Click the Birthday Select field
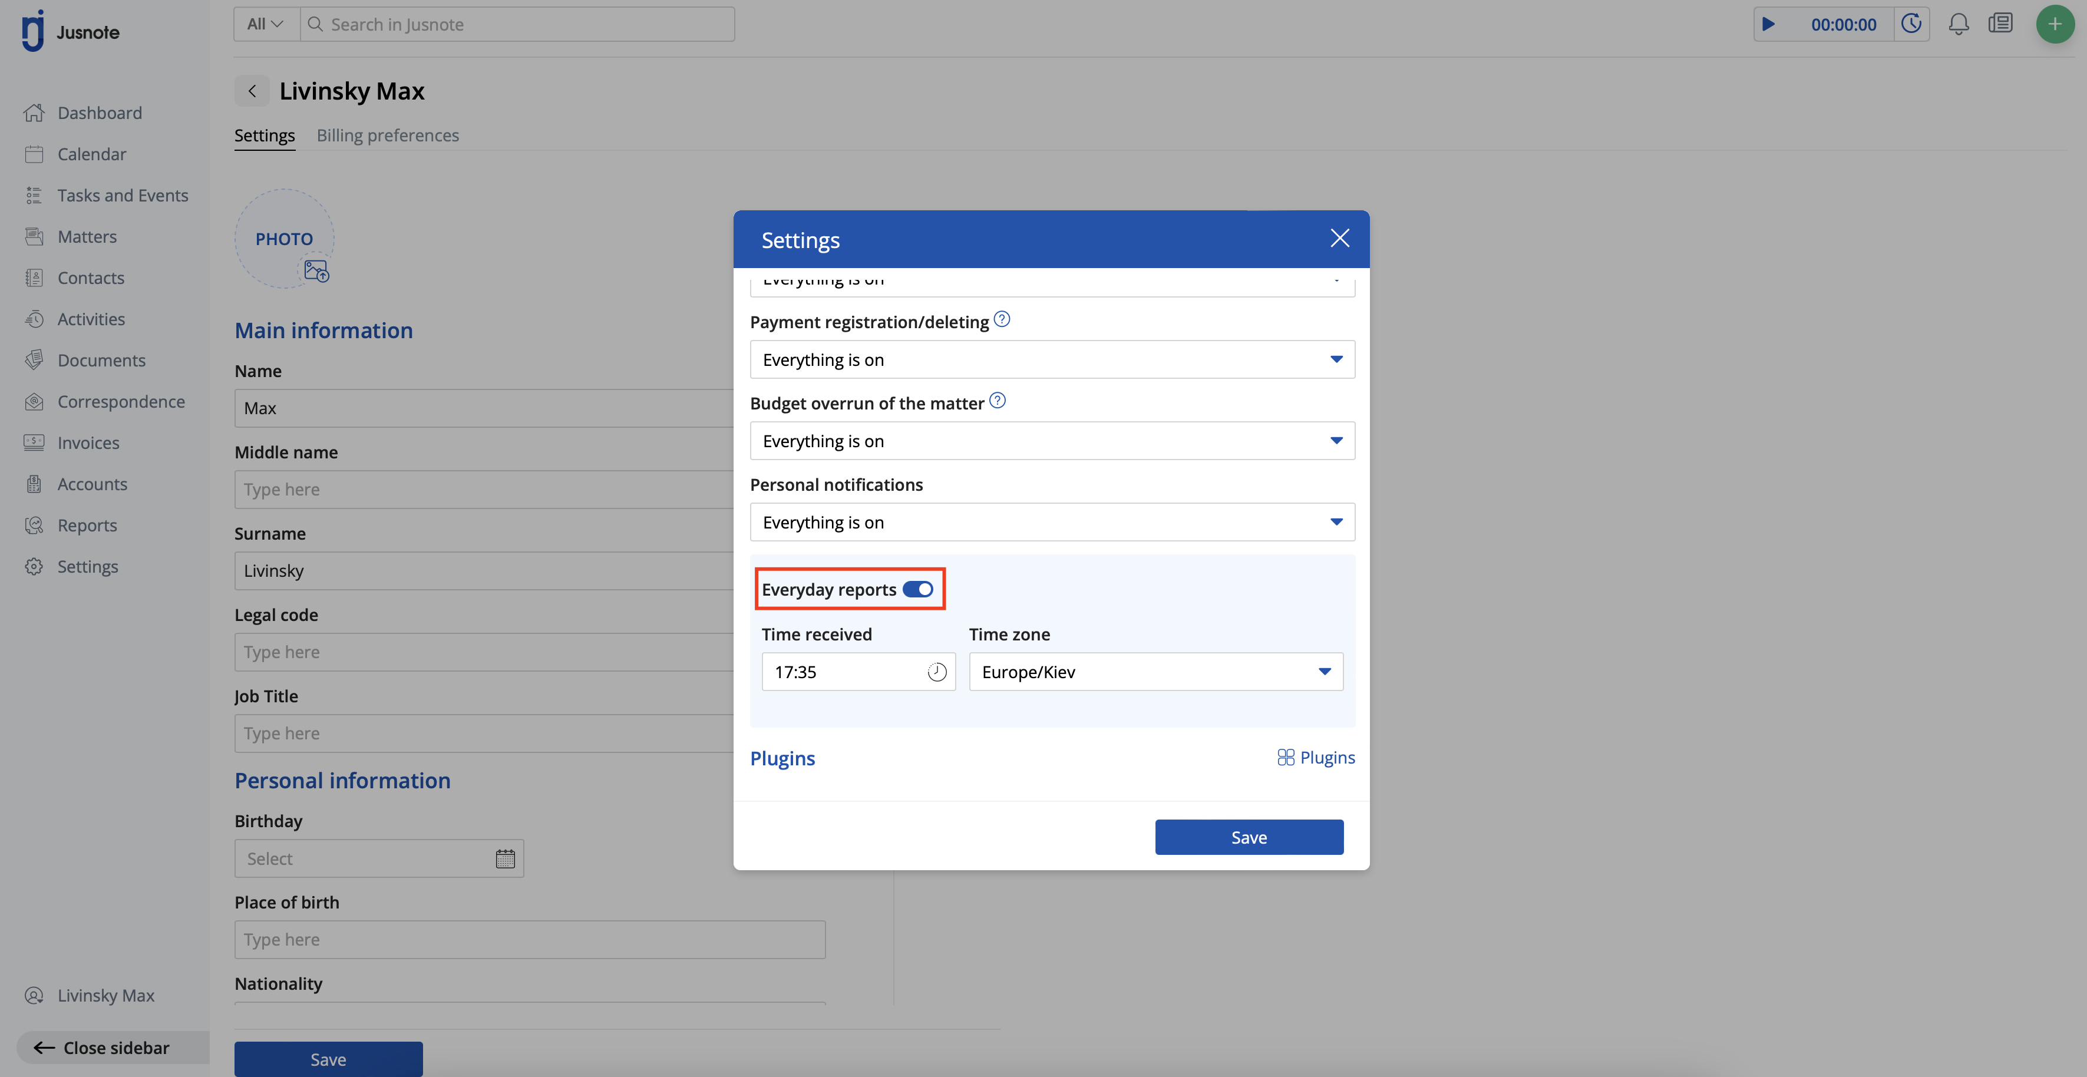This screenshot has height=1077, width=2087. 379,858
